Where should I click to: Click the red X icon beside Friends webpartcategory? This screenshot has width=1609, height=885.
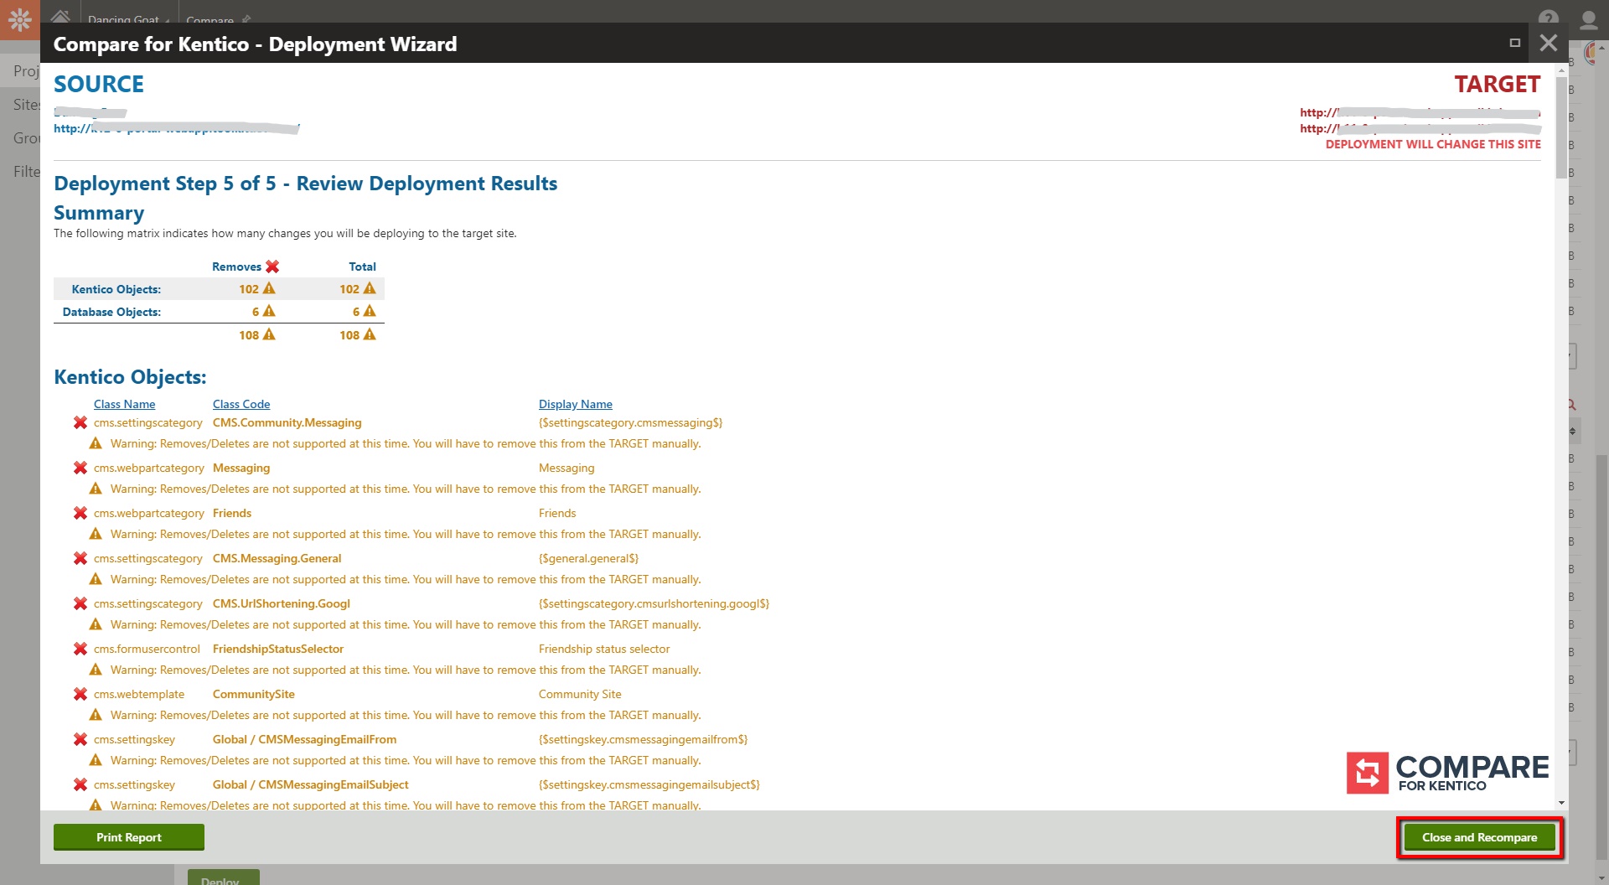(80, 513)
